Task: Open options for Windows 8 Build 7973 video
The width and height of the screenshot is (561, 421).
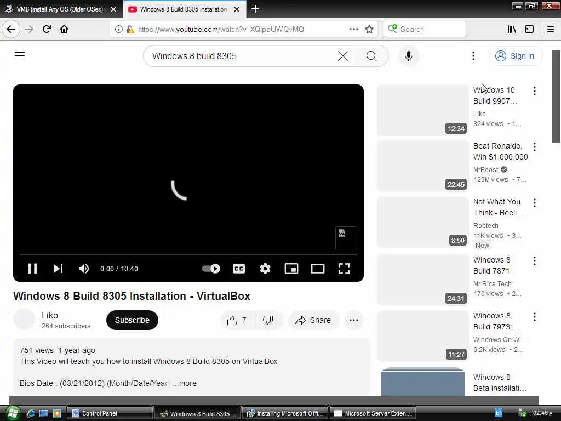Action: (x=535, y=316)
